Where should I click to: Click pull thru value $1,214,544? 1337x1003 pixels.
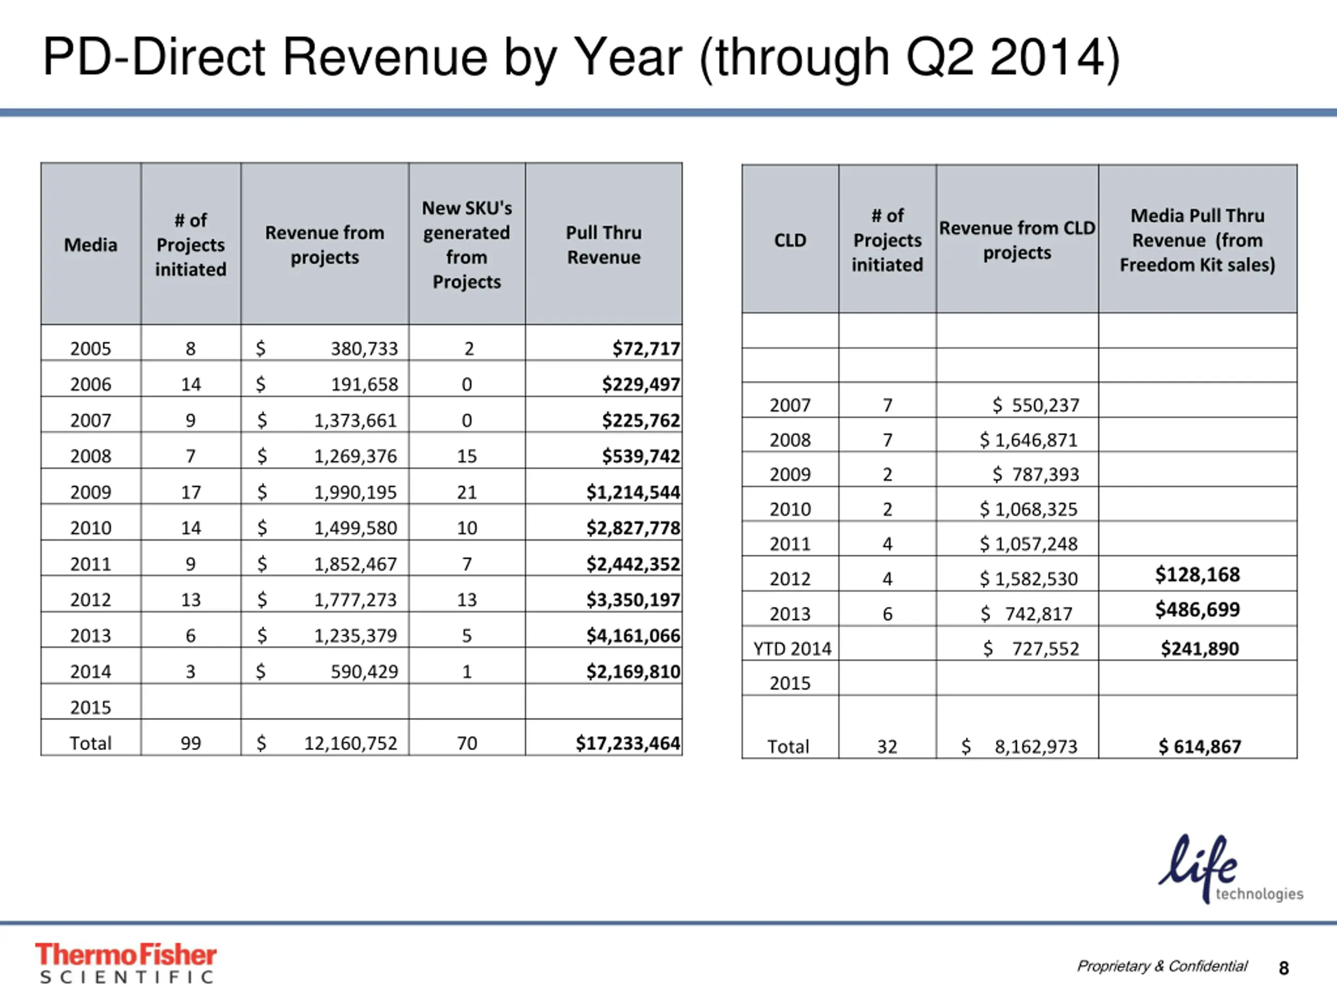634,492
